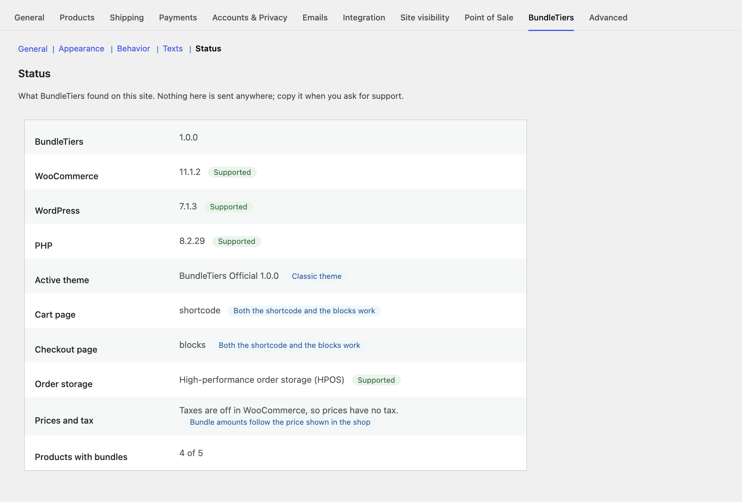Switch to the Products tab

[x=77, y=18]
